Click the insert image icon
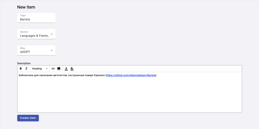Image resolution: width=259 pixels, height=129 pixels. [x=59, y=69]
